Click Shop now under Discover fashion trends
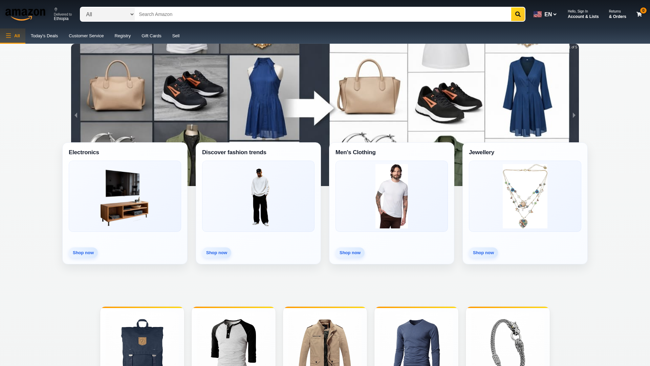The image size is (650, 366). pyautogui.click(x=217, y=253)
